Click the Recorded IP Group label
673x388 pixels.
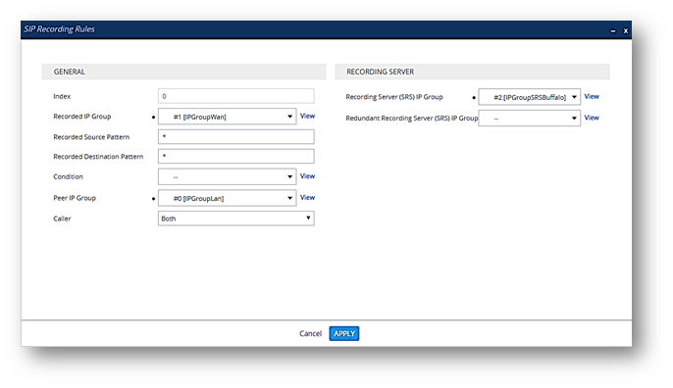click(82, 117)
